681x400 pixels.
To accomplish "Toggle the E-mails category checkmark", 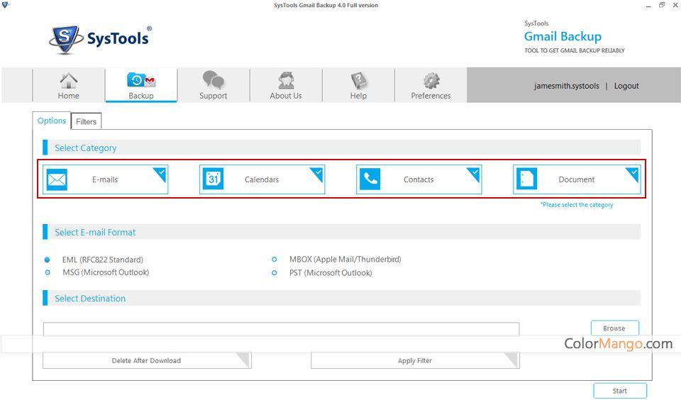I will (x=161, y=173).
